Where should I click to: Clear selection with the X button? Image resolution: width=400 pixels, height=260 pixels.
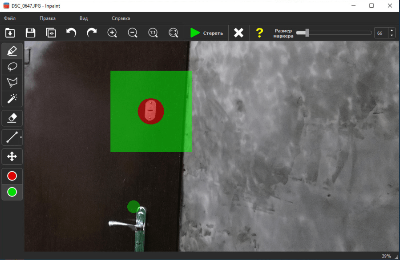(x=239, y=33)
